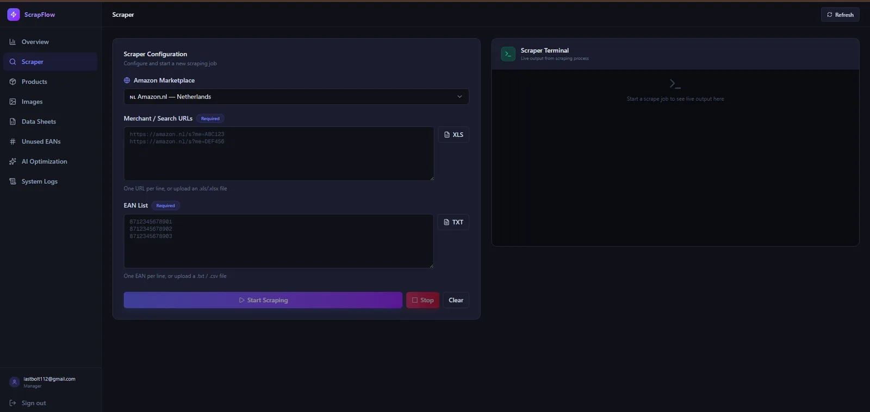The image size is (870, 412).
Task: Open the Products page
Action: click(x=50, y=82)
